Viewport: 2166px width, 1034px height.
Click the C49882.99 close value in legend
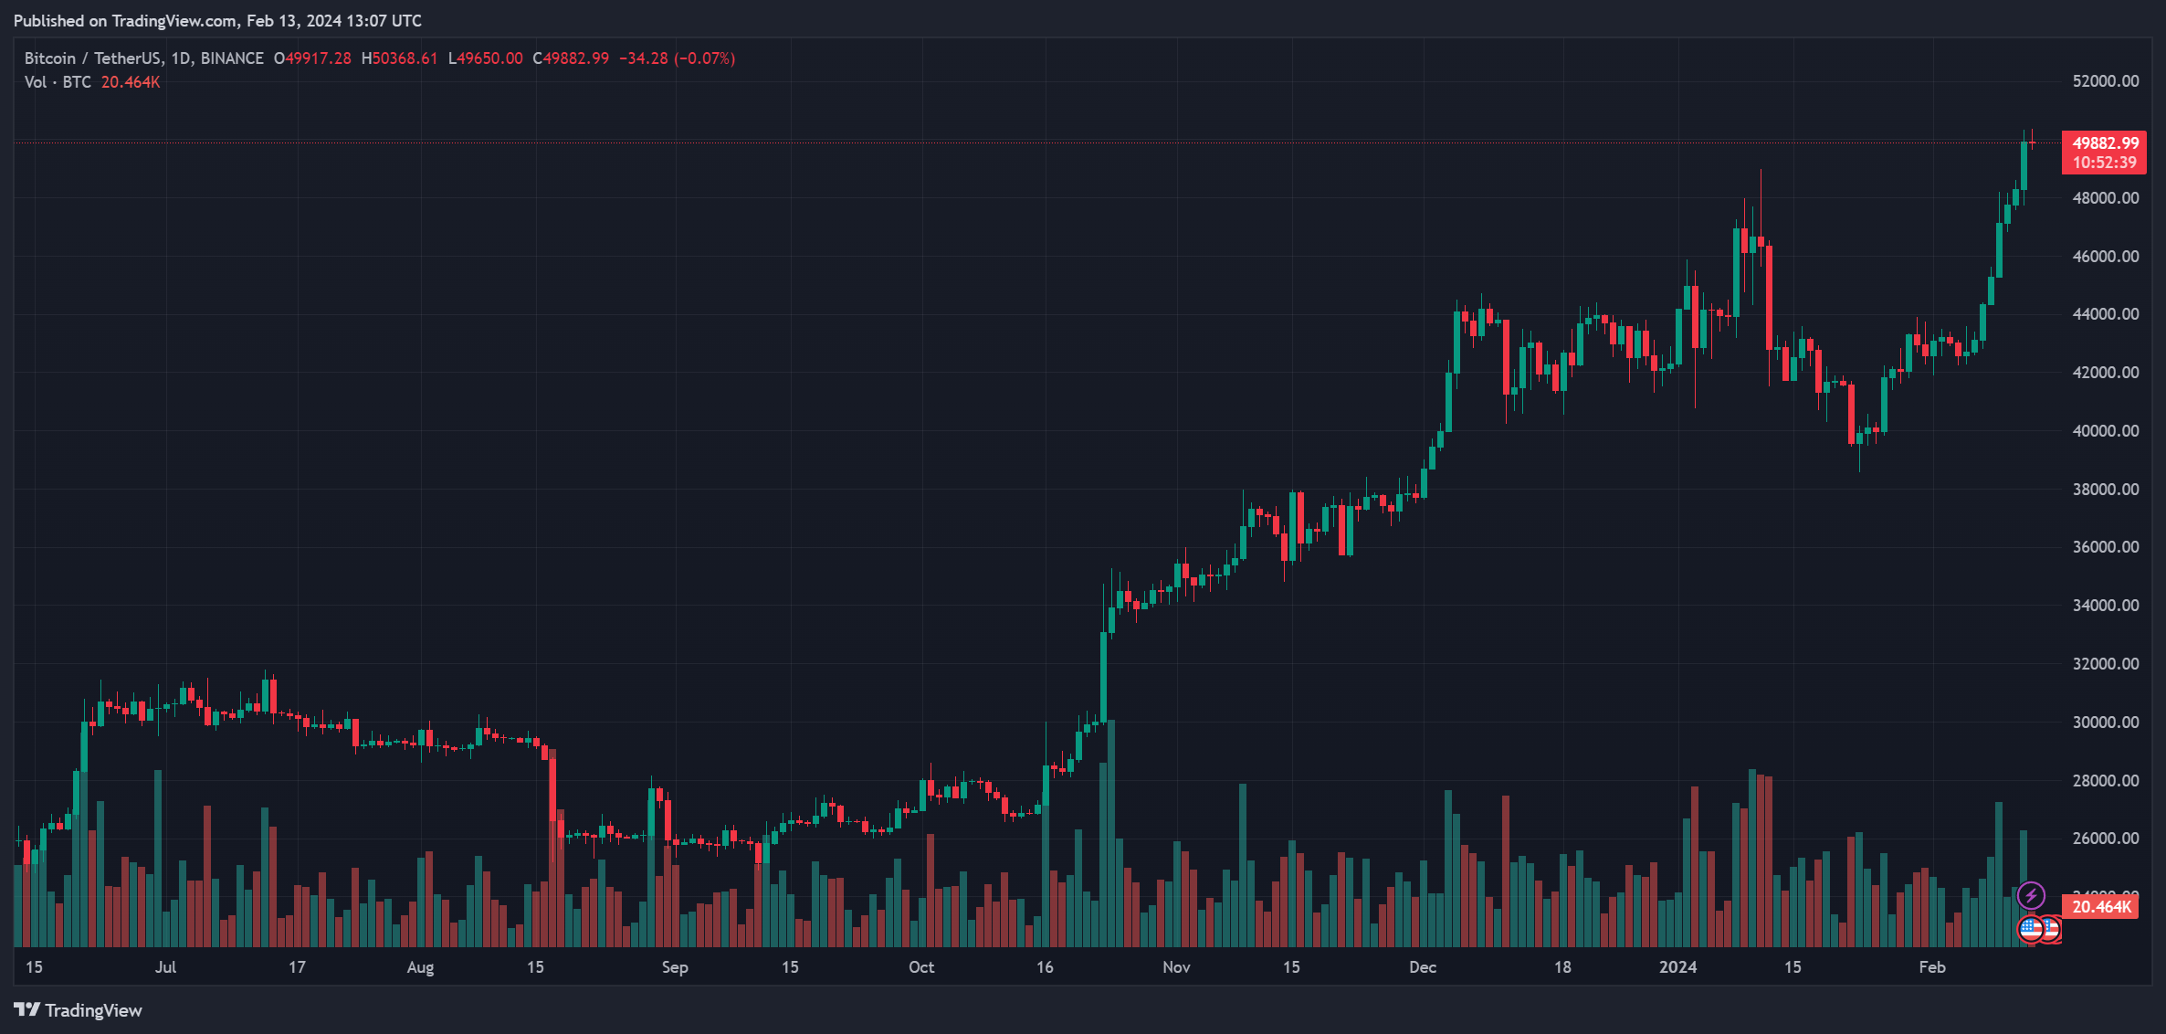(571, 58)
